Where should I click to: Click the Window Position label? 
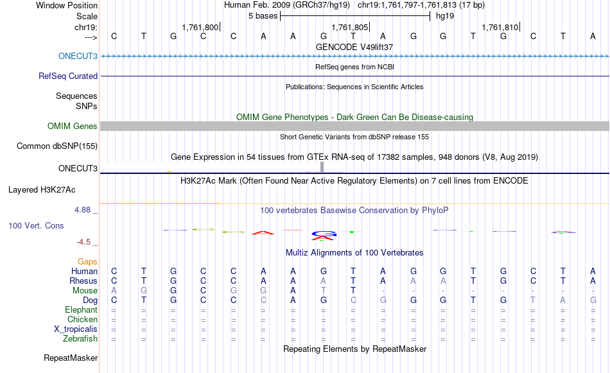pos(67,5)
